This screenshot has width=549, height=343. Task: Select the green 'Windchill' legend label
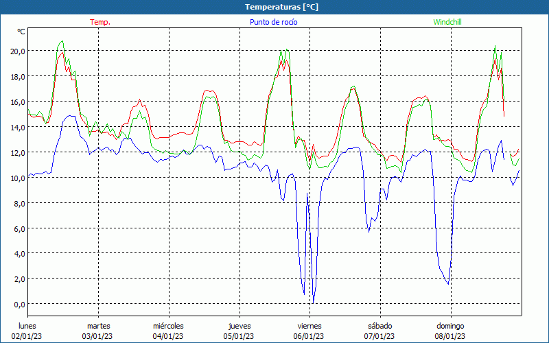click(x=447, y=22)
